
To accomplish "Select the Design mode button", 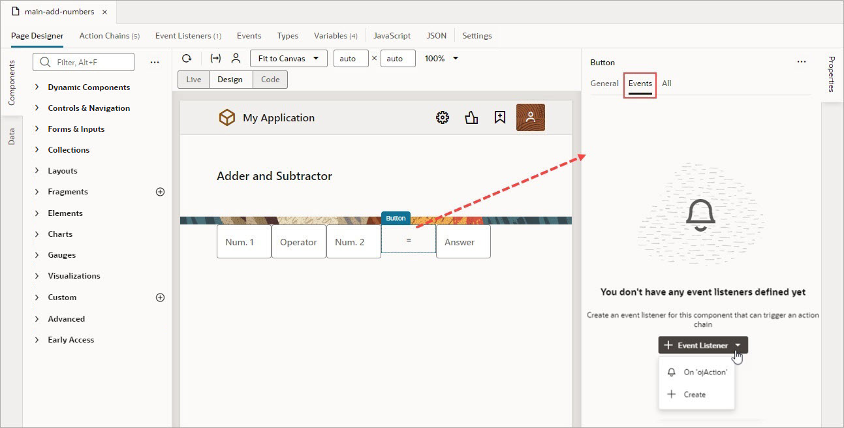I will (x=230, y=79).
